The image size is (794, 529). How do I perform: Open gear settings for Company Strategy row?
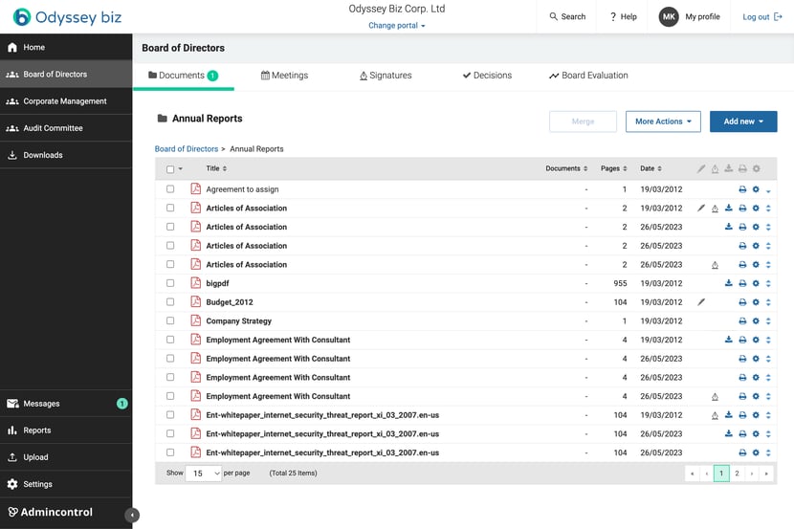tap(756, 321)
